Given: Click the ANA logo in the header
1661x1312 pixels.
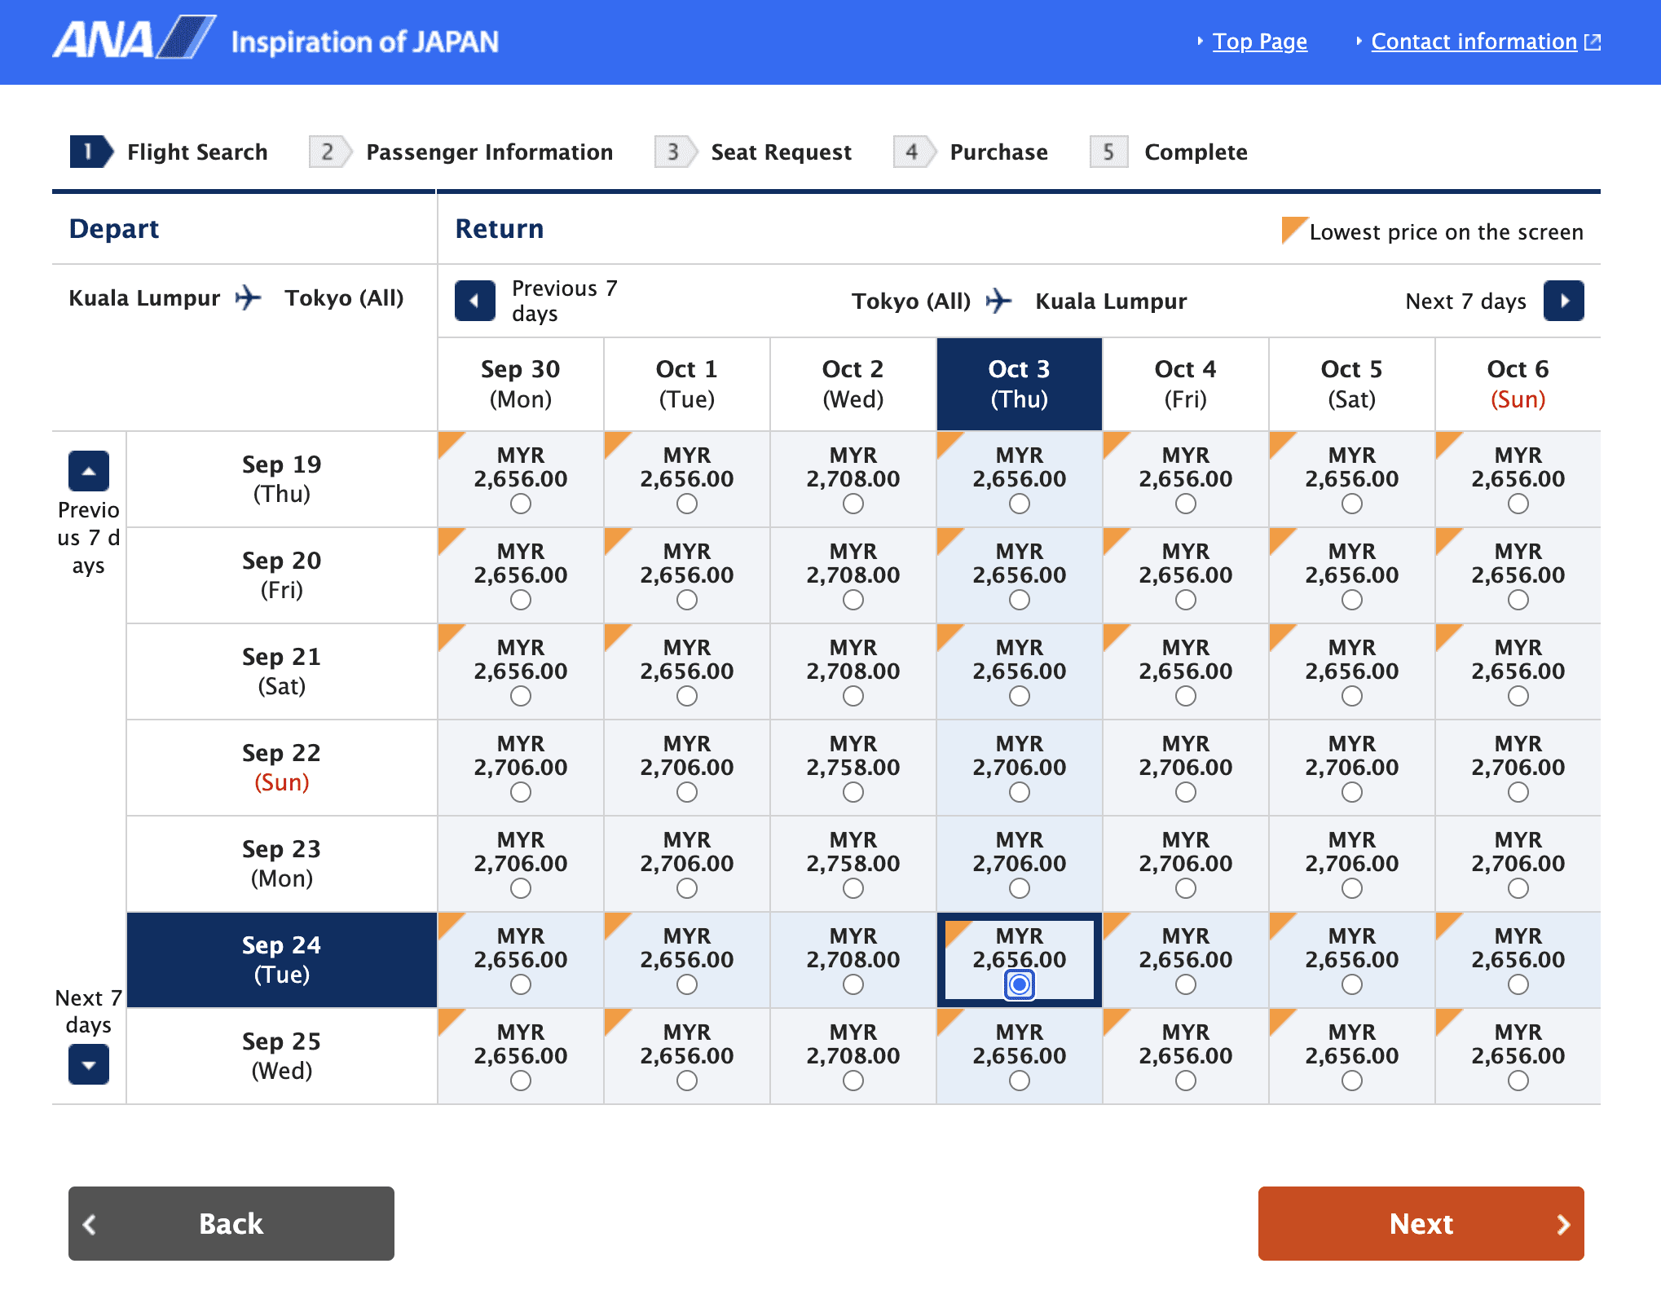Looking at the screenshot, I should [x=134, y=39].
